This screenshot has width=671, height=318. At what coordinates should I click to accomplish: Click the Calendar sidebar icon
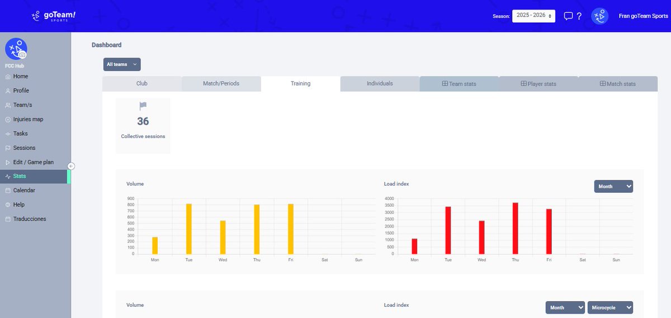7,191
